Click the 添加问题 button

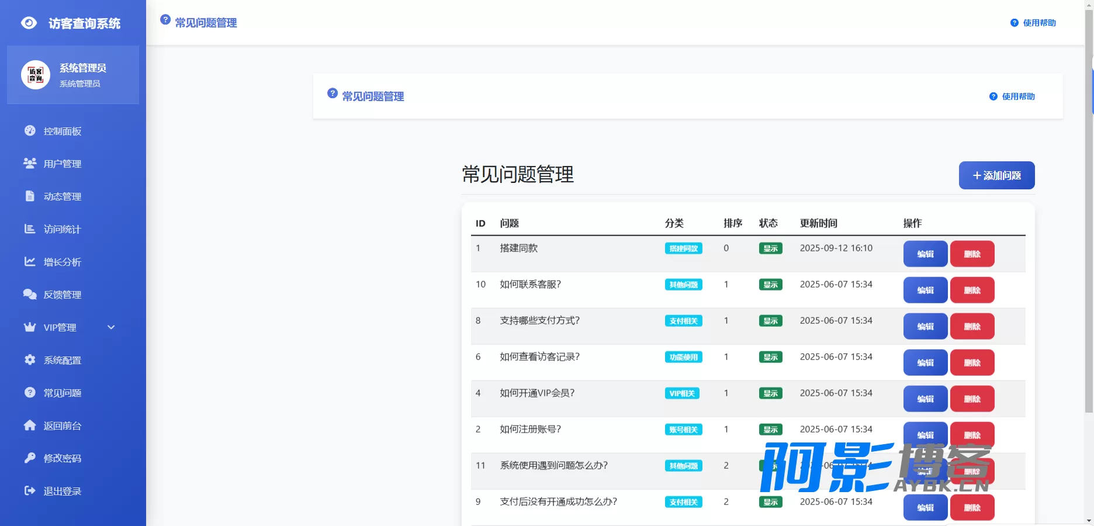pos(996,175)
